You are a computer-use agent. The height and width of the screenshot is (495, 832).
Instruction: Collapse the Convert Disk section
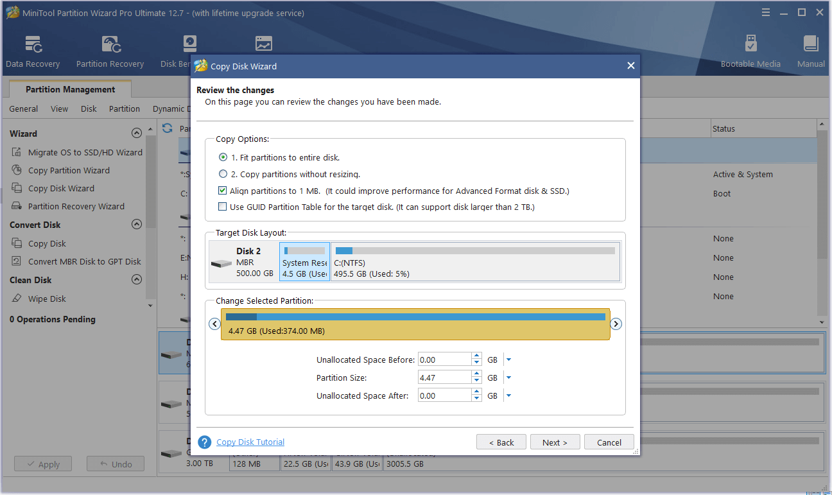137,224
